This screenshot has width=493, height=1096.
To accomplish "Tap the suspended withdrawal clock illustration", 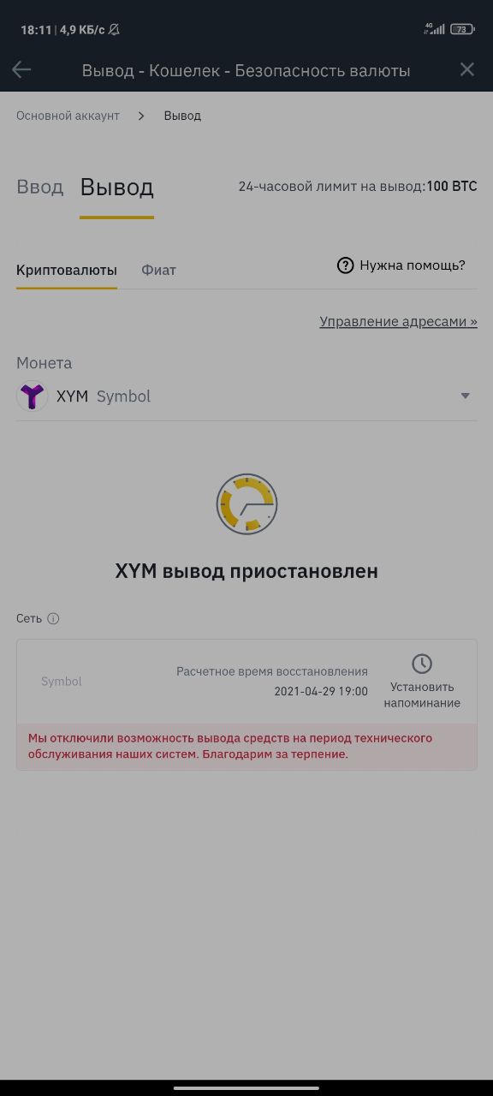I will 246,504.
